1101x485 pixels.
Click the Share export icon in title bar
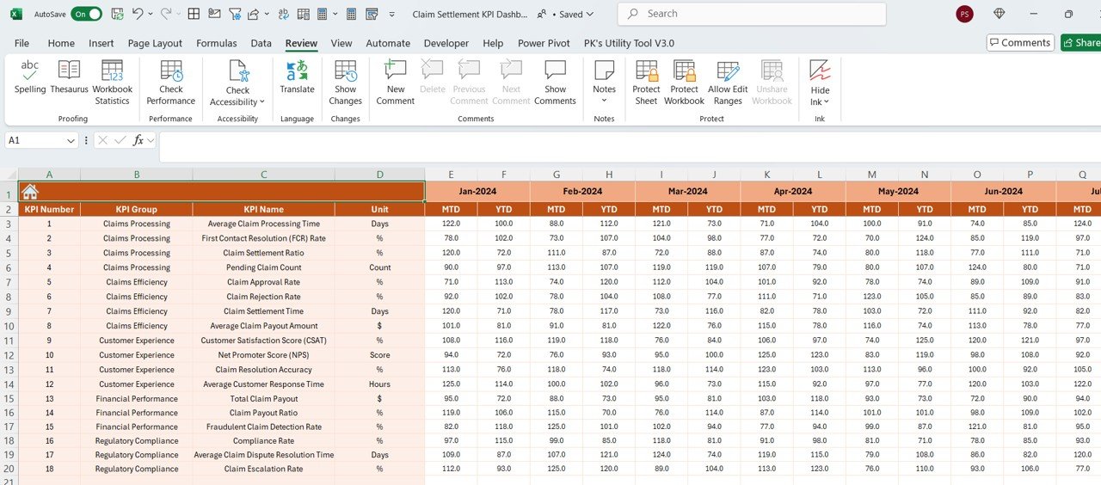pos(254,14)
